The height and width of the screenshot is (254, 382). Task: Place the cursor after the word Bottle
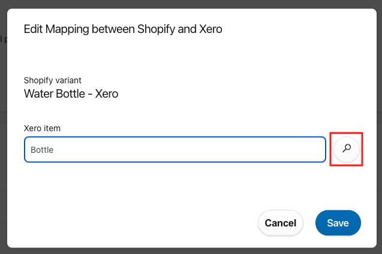point(54,150)
